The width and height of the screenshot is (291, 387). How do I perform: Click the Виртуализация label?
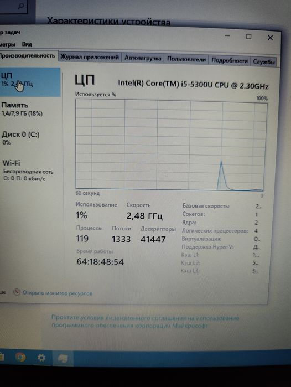(201, 239)
